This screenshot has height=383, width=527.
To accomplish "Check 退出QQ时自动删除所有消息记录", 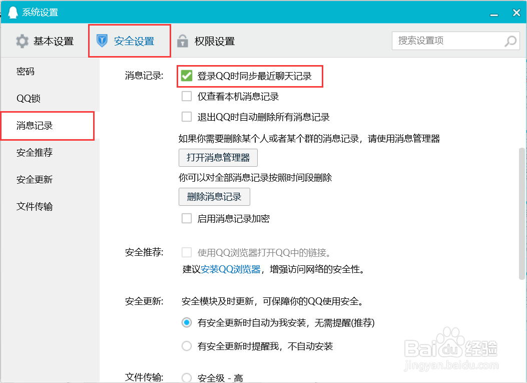I will pyautogui.click(x=187, y=117).
